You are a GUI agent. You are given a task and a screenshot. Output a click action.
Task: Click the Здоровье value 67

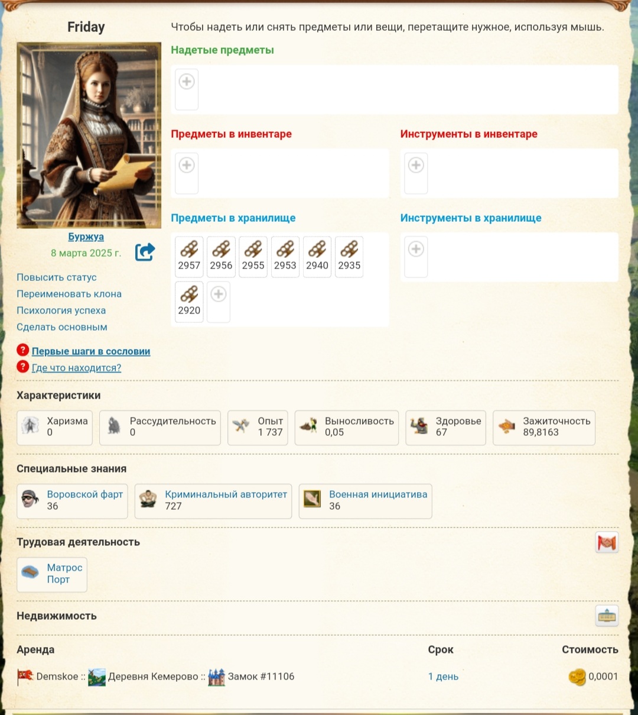(x=441, y=432)
